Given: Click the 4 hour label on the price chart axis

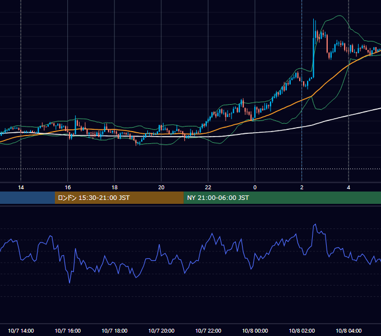Looking at the screenshot, I should point(349,188).
